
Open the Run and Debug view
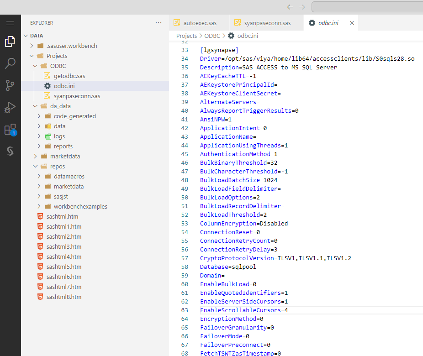click(10, 107)
